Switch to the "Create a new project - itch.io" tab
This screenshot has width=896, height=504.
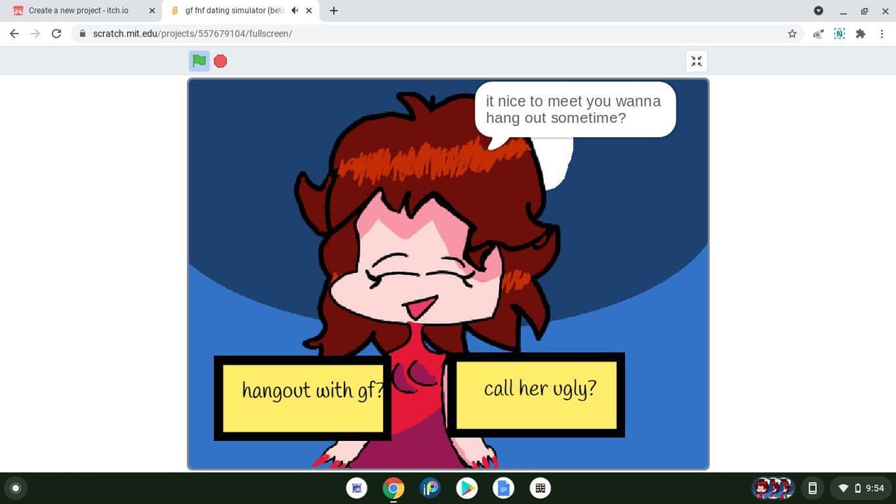[84, 10]
